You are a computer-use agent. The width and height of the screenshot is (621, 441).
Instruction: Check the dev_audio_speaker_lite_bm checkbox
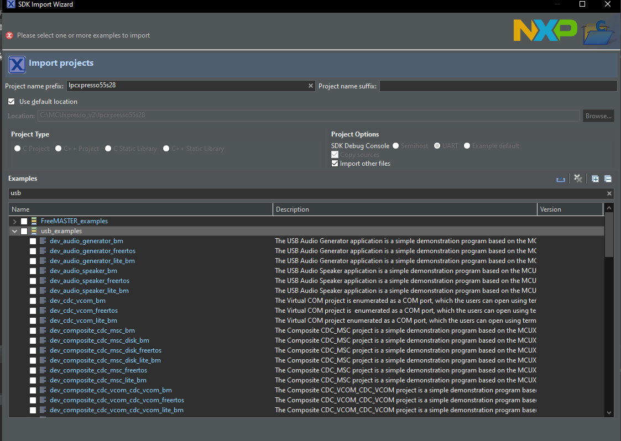tap(33, 291)
